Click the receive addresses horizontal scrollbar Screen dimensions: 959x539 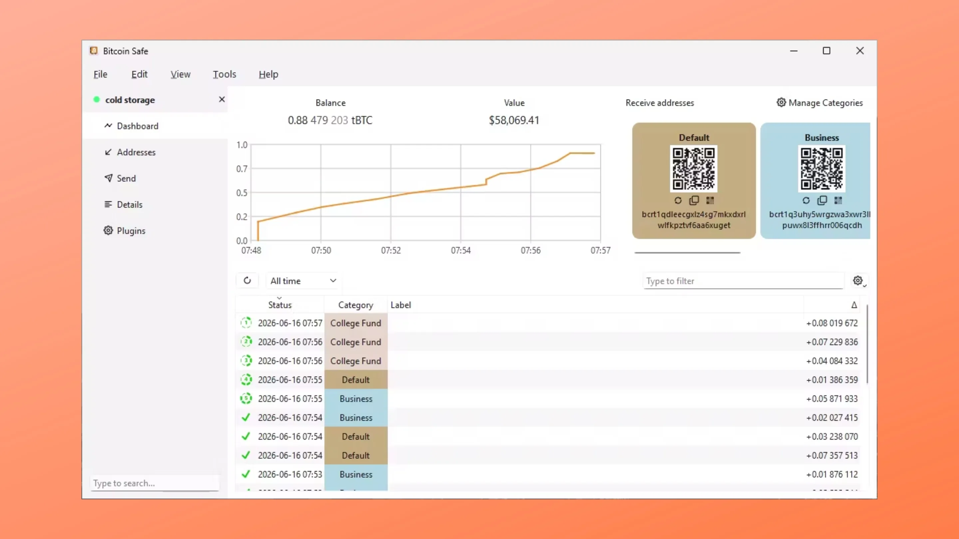tap(687, 253)
